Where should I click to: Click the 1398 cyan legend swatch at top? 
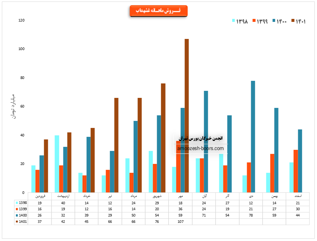(234, 21)
